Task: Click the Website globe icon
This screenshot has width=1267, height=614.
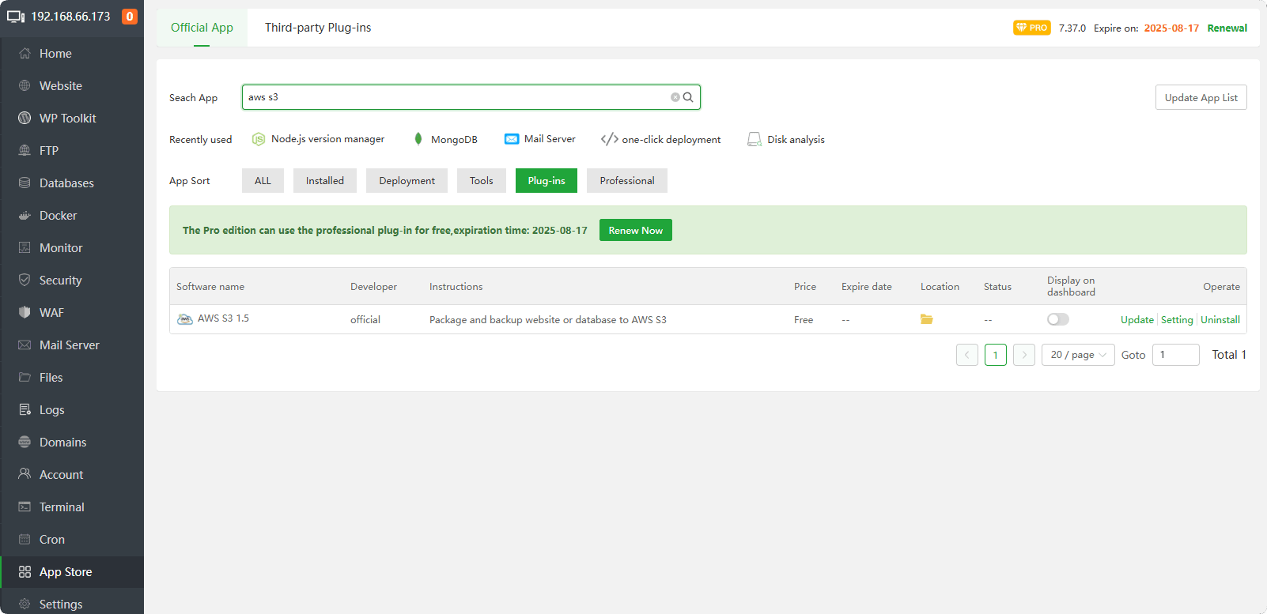Action: [25, 86]
